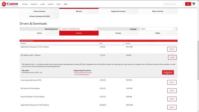Sort by Date column header
Image resolution: width=199 pixels, height=112 pixels.
click(101, 44)
